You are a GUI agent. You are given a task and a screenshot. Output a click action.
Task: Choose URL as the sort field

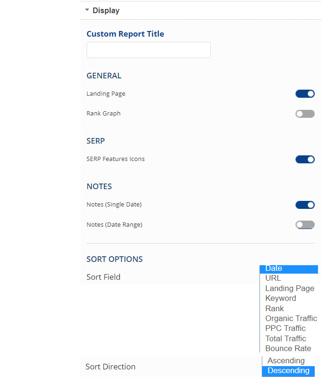pyautogui.click(x=273, y=278)
